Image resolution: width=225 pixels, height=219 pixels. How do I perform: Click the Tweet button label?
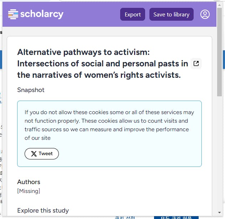click(46, 154)
